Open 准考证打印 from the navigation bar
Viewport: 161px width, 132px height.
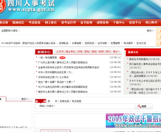(x=69, y=22)
